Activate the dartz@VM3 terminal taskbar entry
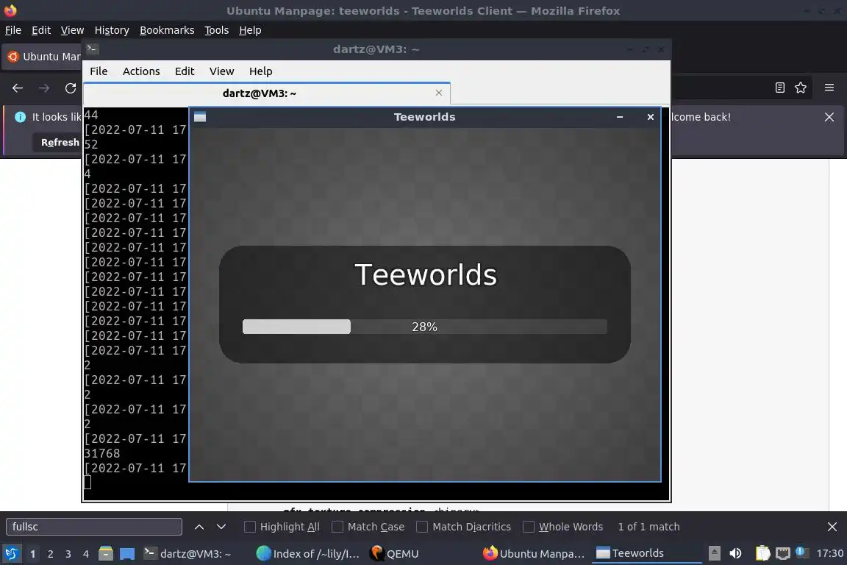The height and width of the screenshot is (565, 847). click(x=188, y=554)
